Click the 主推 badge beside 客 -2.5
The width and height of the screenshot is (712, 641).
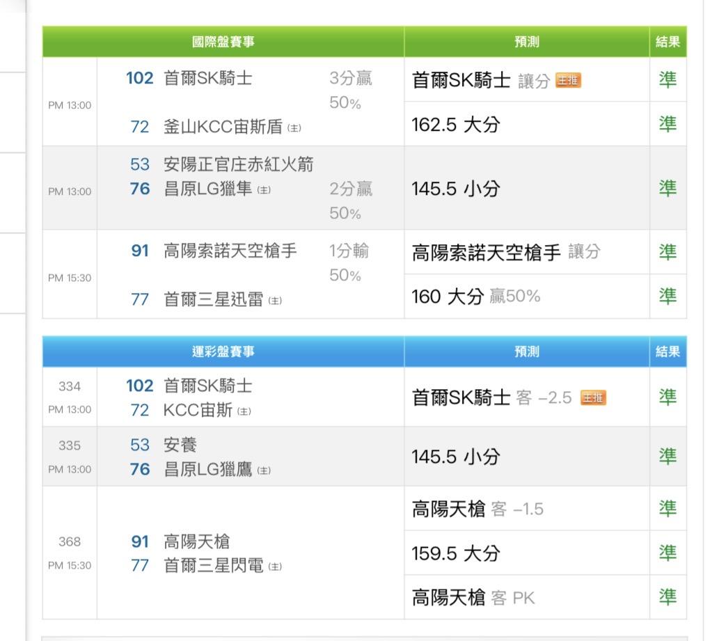(593, 397)
